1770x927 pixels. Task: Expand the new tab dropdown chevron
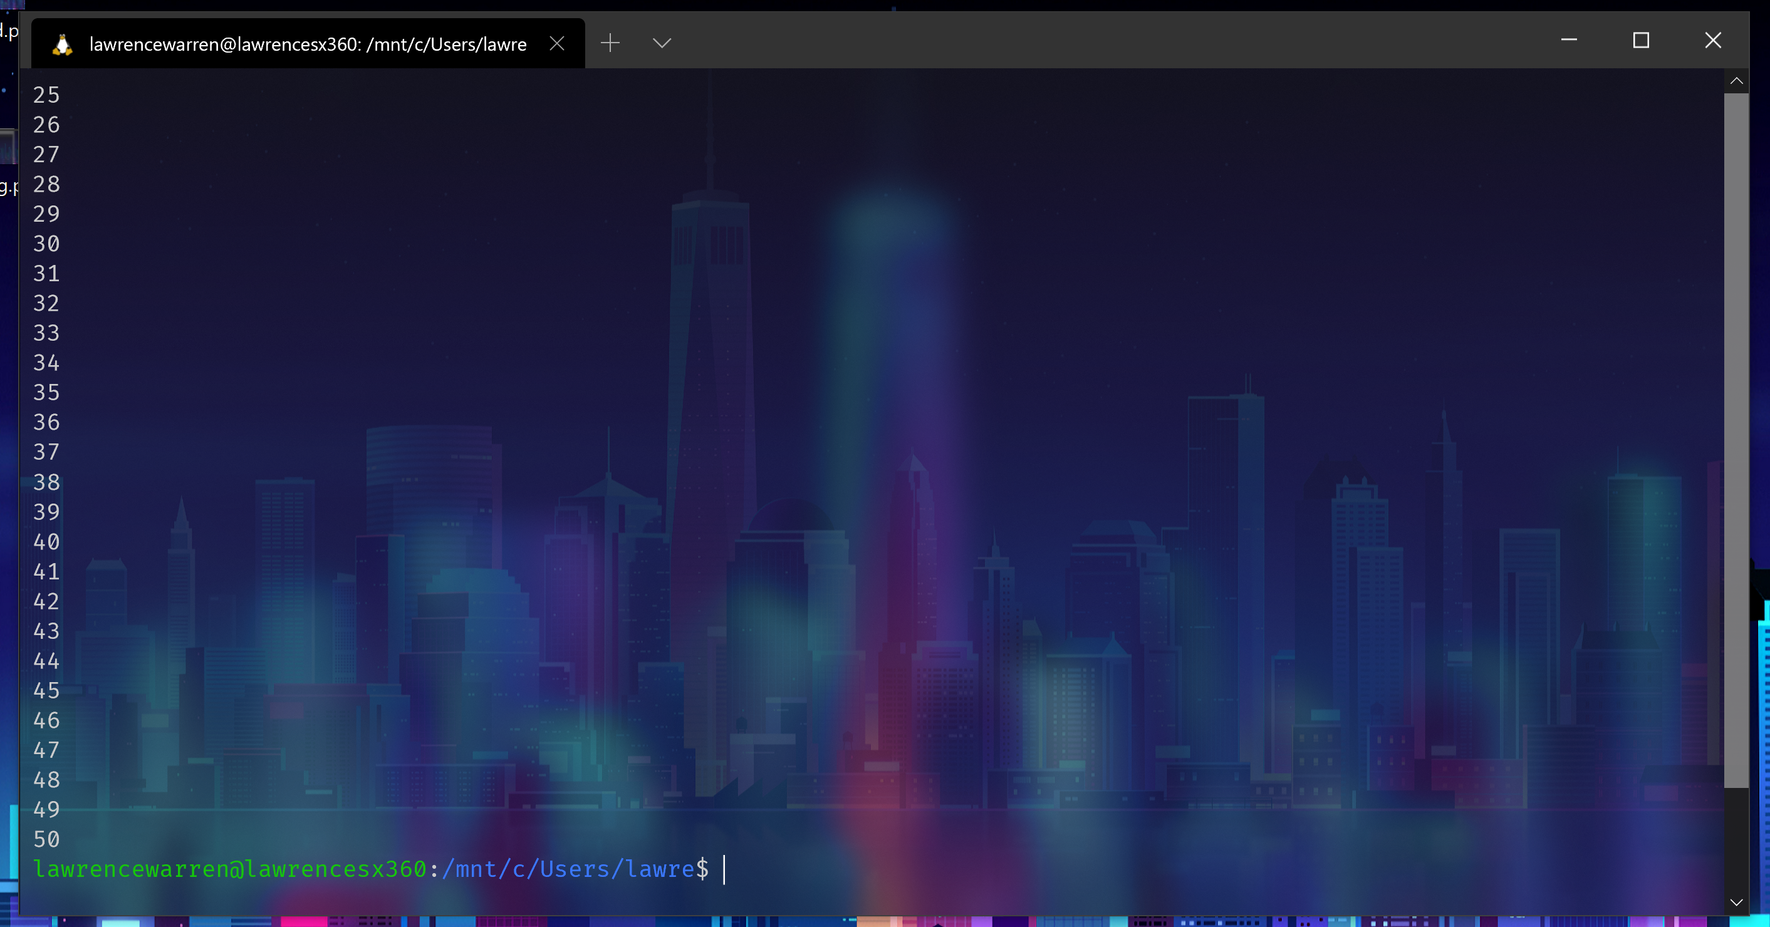[x=662, y=43]
